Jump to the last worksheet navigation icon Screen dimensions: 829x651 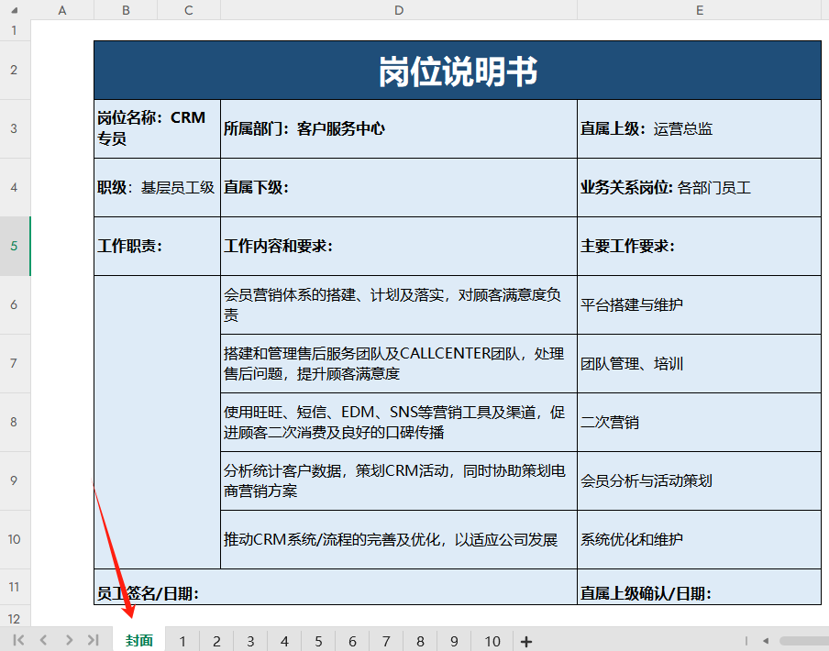(x=94, y=640)
